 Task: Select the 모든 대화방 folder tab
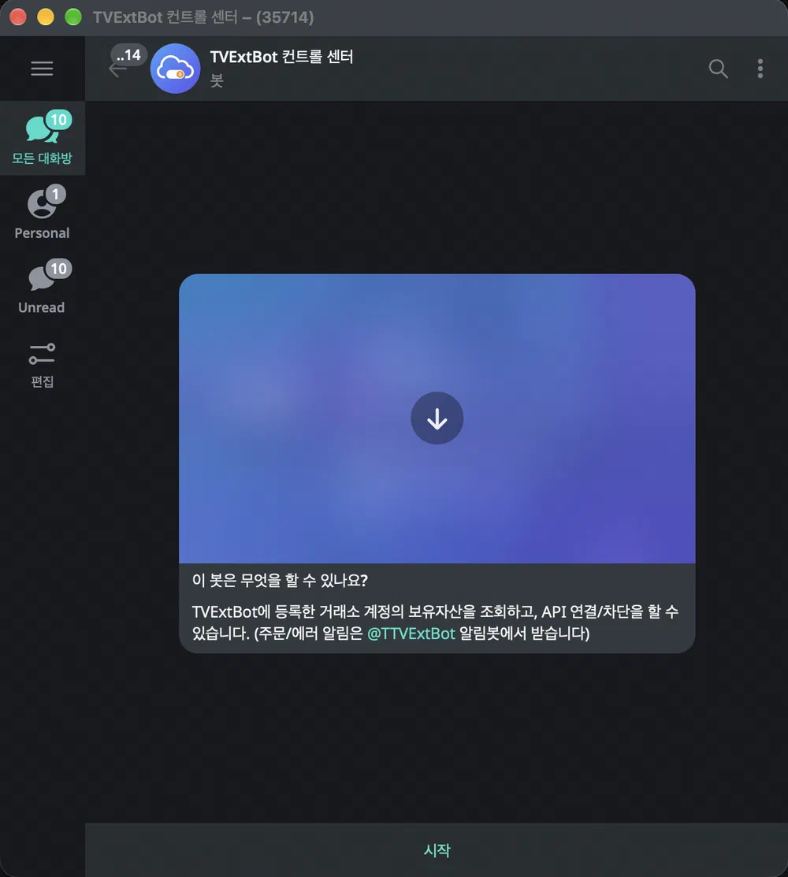[43, 138]
